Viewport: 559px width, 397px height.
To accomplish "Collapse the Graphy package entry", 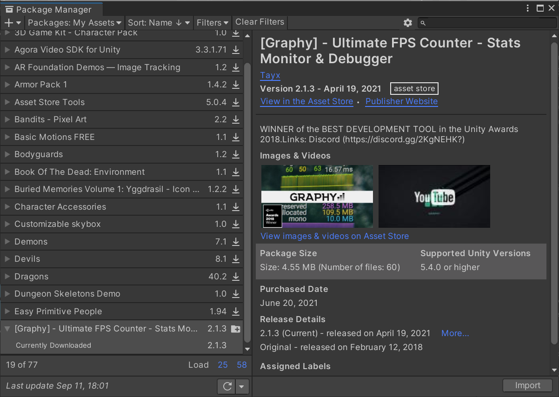I will (7, 329).
